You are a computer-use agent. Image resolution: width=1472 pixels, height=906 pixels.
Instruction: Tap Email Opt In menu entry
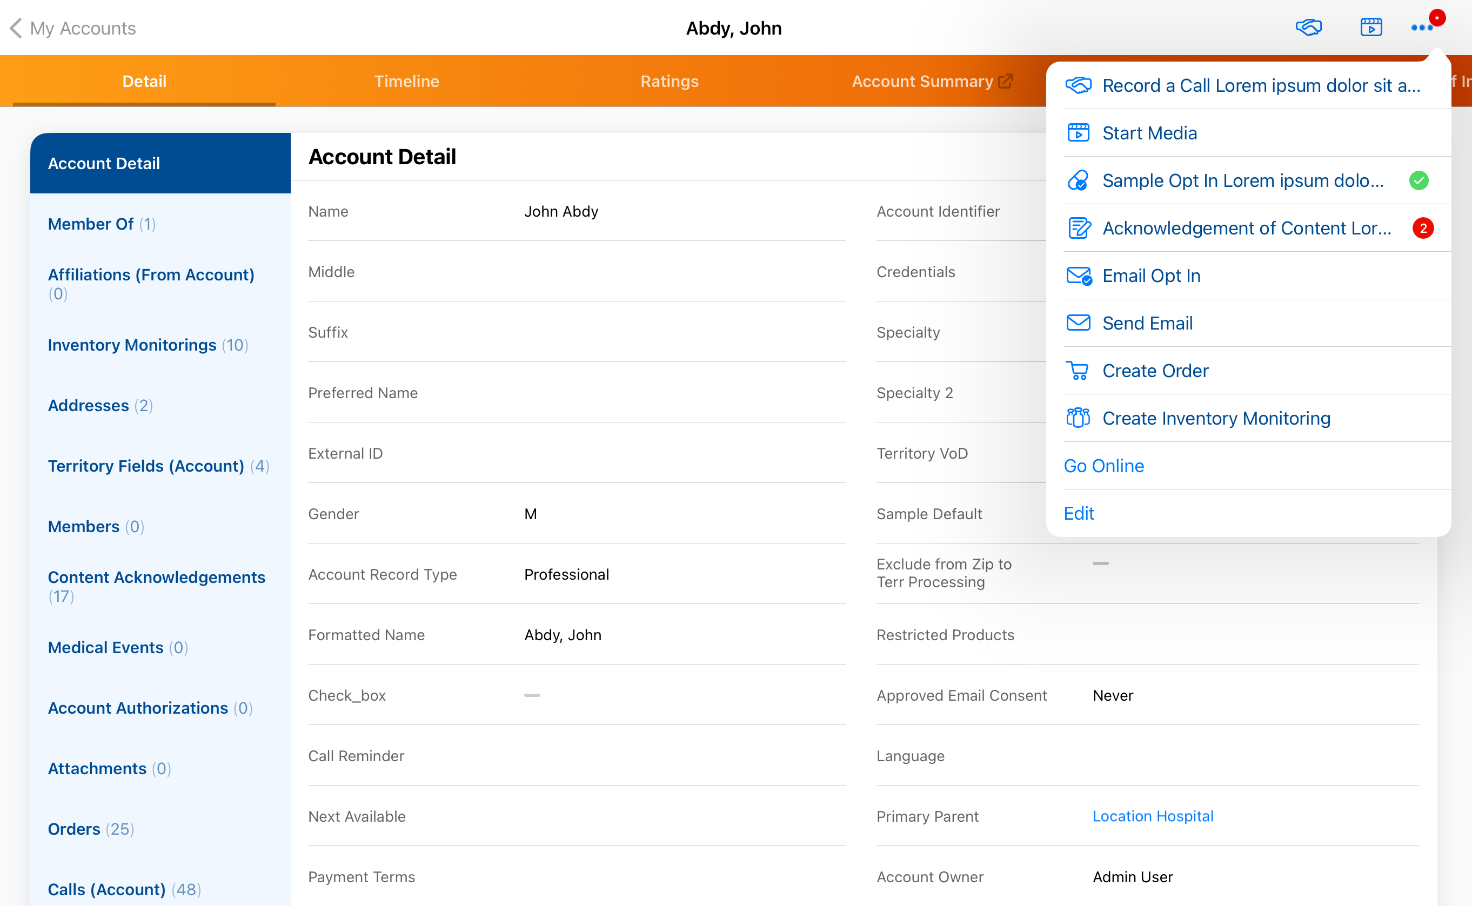click(x=1151, y=276)
